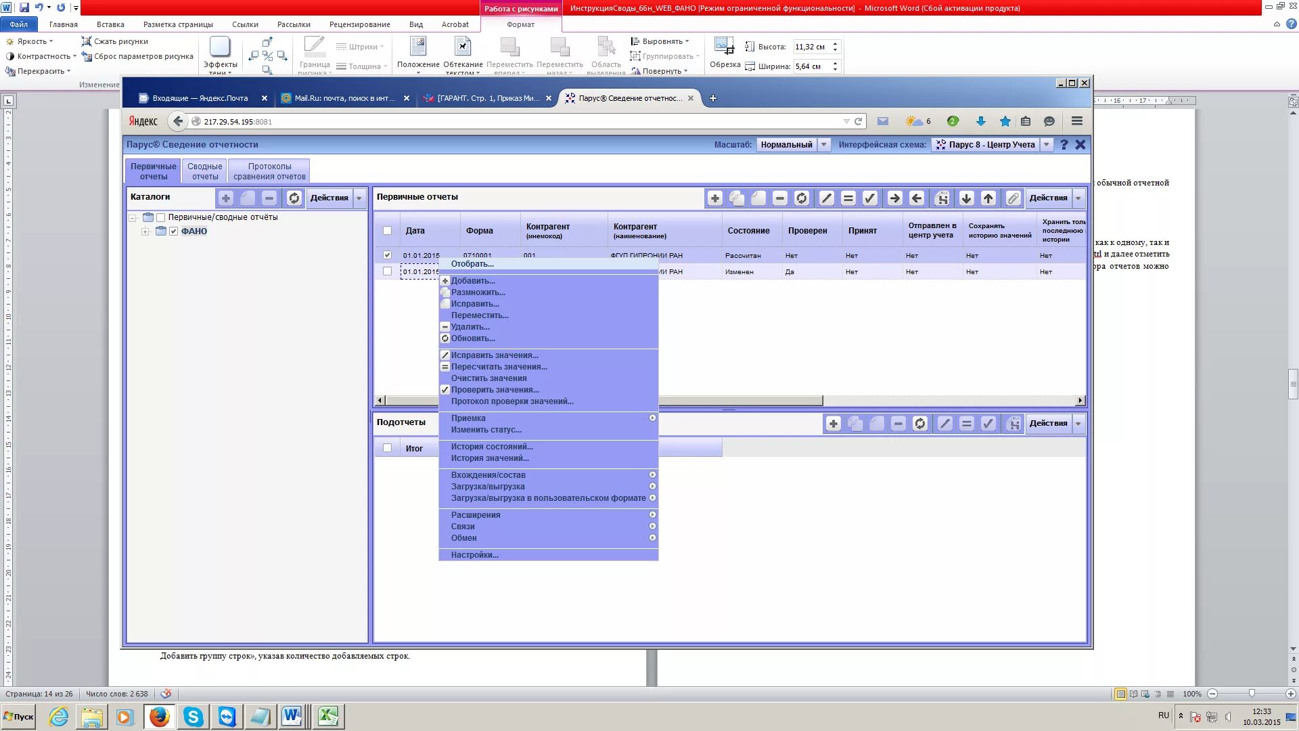Expand the ФАНО tree node

tap(145, 231)
